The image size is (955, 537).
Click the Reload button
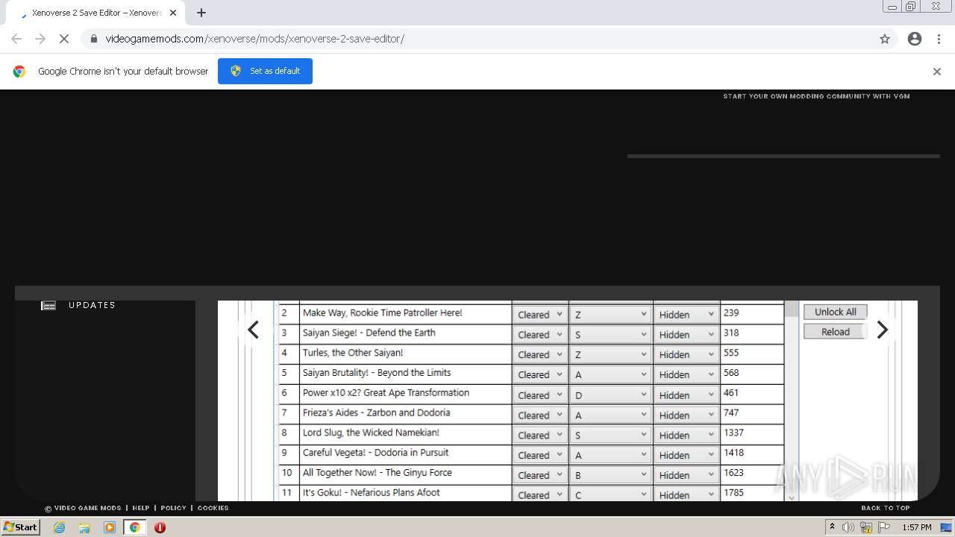pyautogui.click(x=835, y=332)
